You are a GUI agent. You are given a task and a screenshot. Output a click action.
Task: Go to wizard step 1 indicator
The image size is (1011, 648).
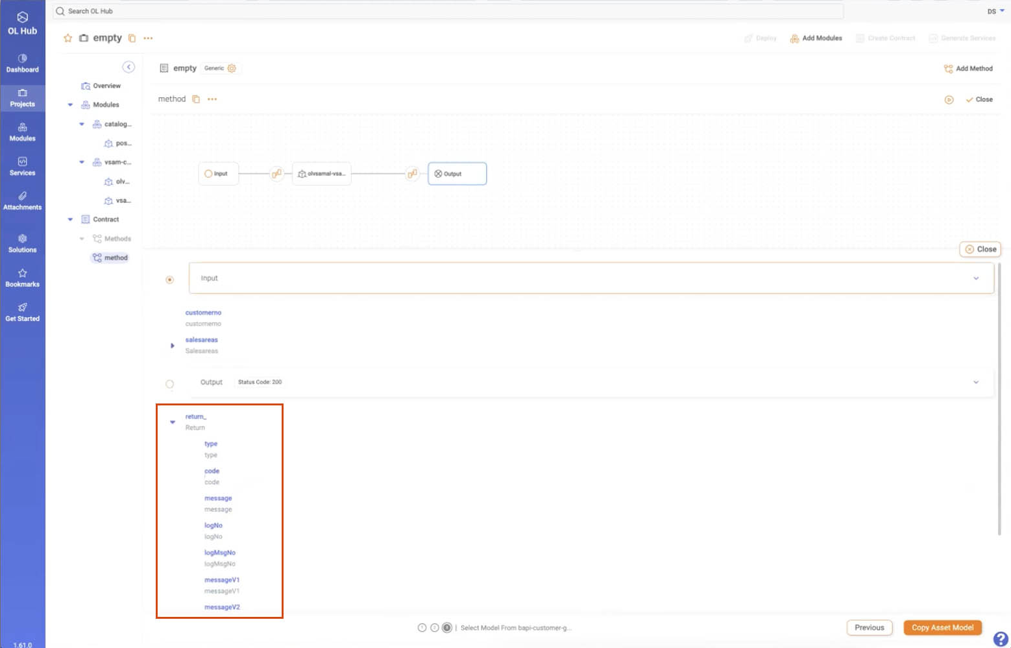(422, 628)
